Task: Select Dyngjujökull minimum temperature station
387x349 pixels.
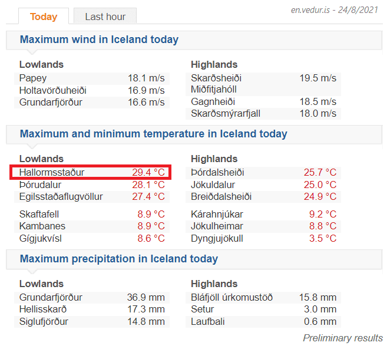Action: click(217, 239)
